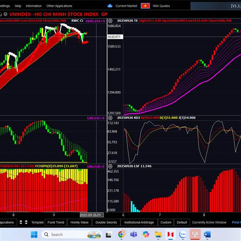Click the layers icon beside VNINDEX title

[5, 14]
